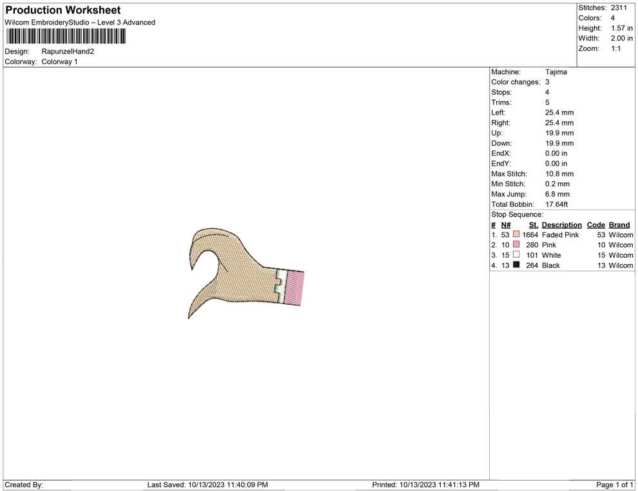Click the Code column header

click(x=596, y=225)
